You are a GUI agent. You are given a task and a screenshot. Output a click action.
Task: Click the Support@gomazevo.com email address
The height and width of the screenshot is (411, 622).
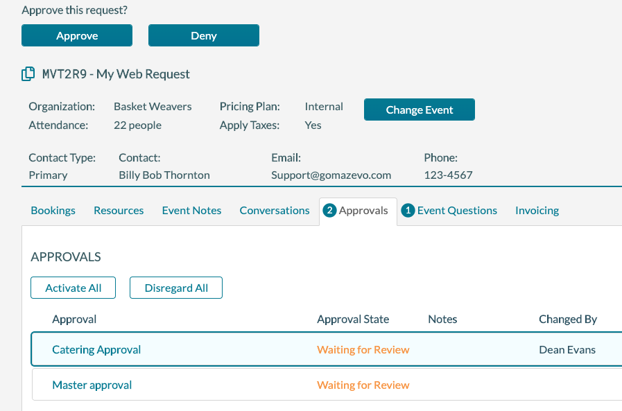331,175
